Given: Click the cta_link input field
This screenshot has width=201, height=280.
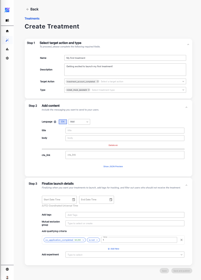Looking at the screenshot, I should coord(125,155).
